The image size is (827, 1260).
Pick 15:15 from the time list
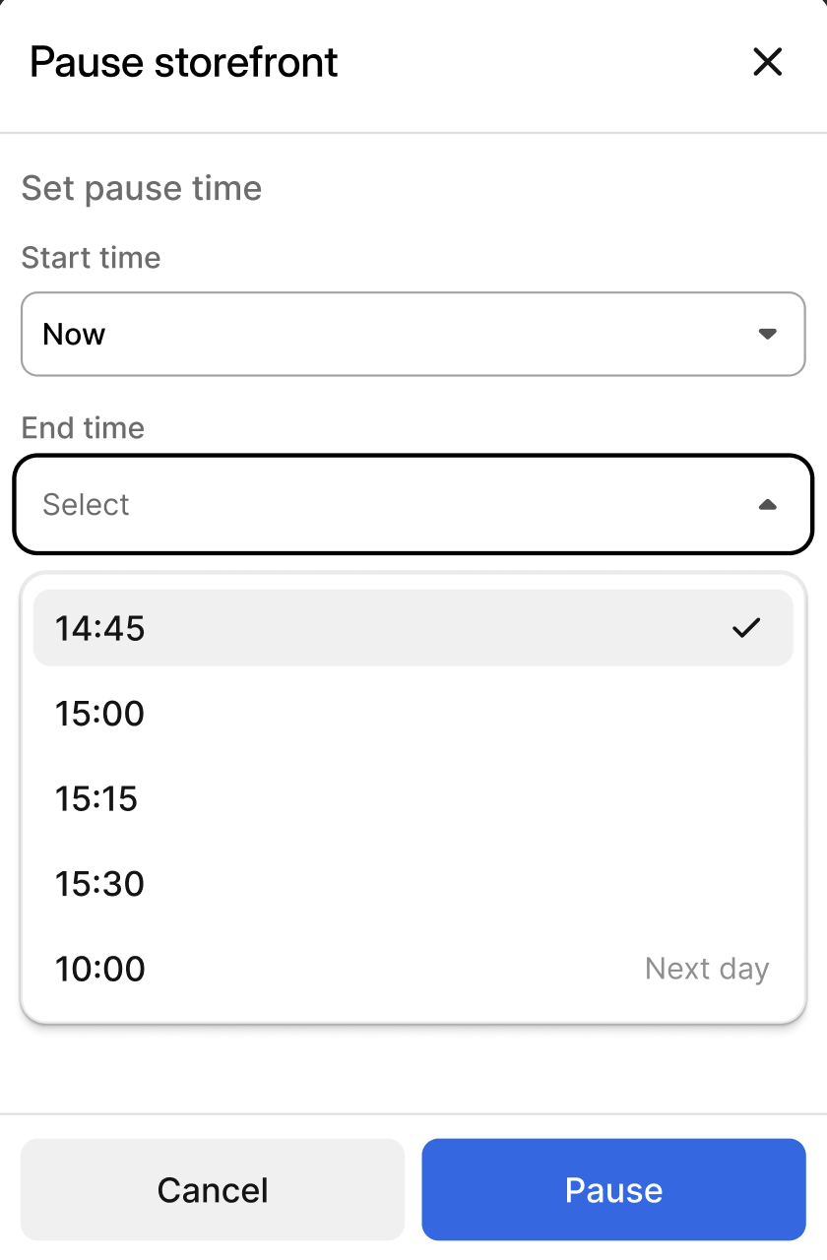(96, 798)
